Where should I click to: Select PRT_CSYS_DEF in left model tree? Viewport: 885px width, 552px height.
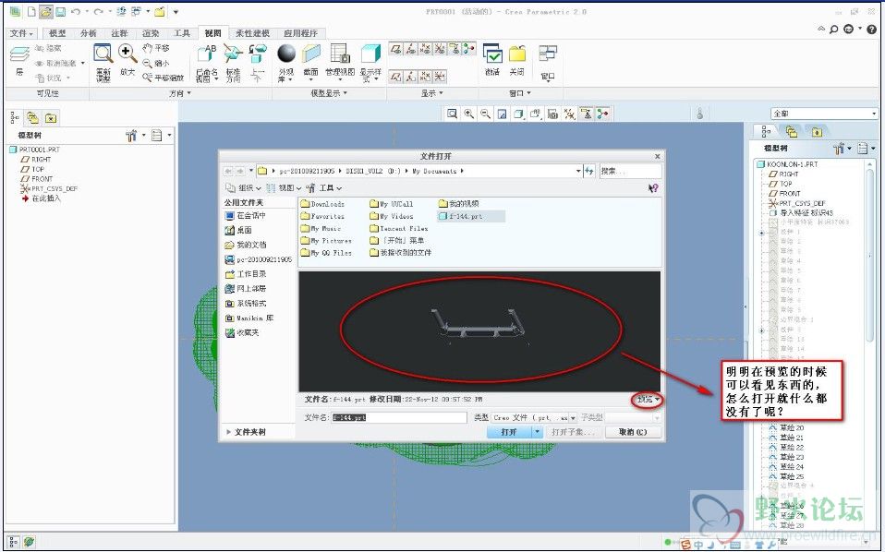49,189
